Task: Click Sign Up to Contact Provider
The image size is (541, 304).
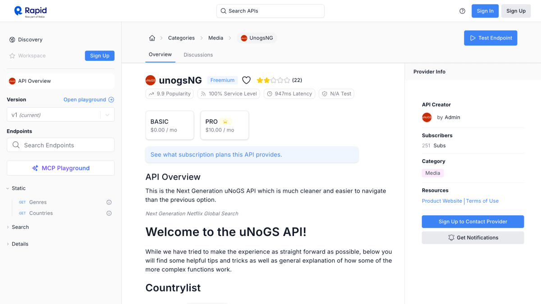Action: coord(473,222)
